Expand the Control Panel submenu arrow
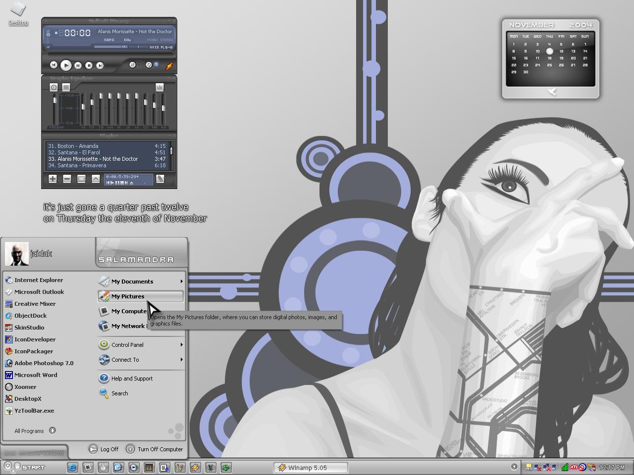Screen dimensions: 634x475 [181, 345]
